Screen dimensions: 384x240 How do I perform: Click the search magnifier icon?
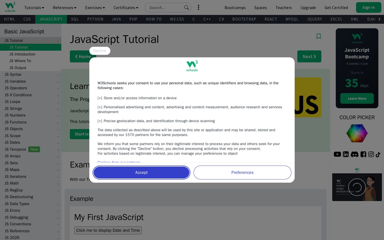(186, 7)
